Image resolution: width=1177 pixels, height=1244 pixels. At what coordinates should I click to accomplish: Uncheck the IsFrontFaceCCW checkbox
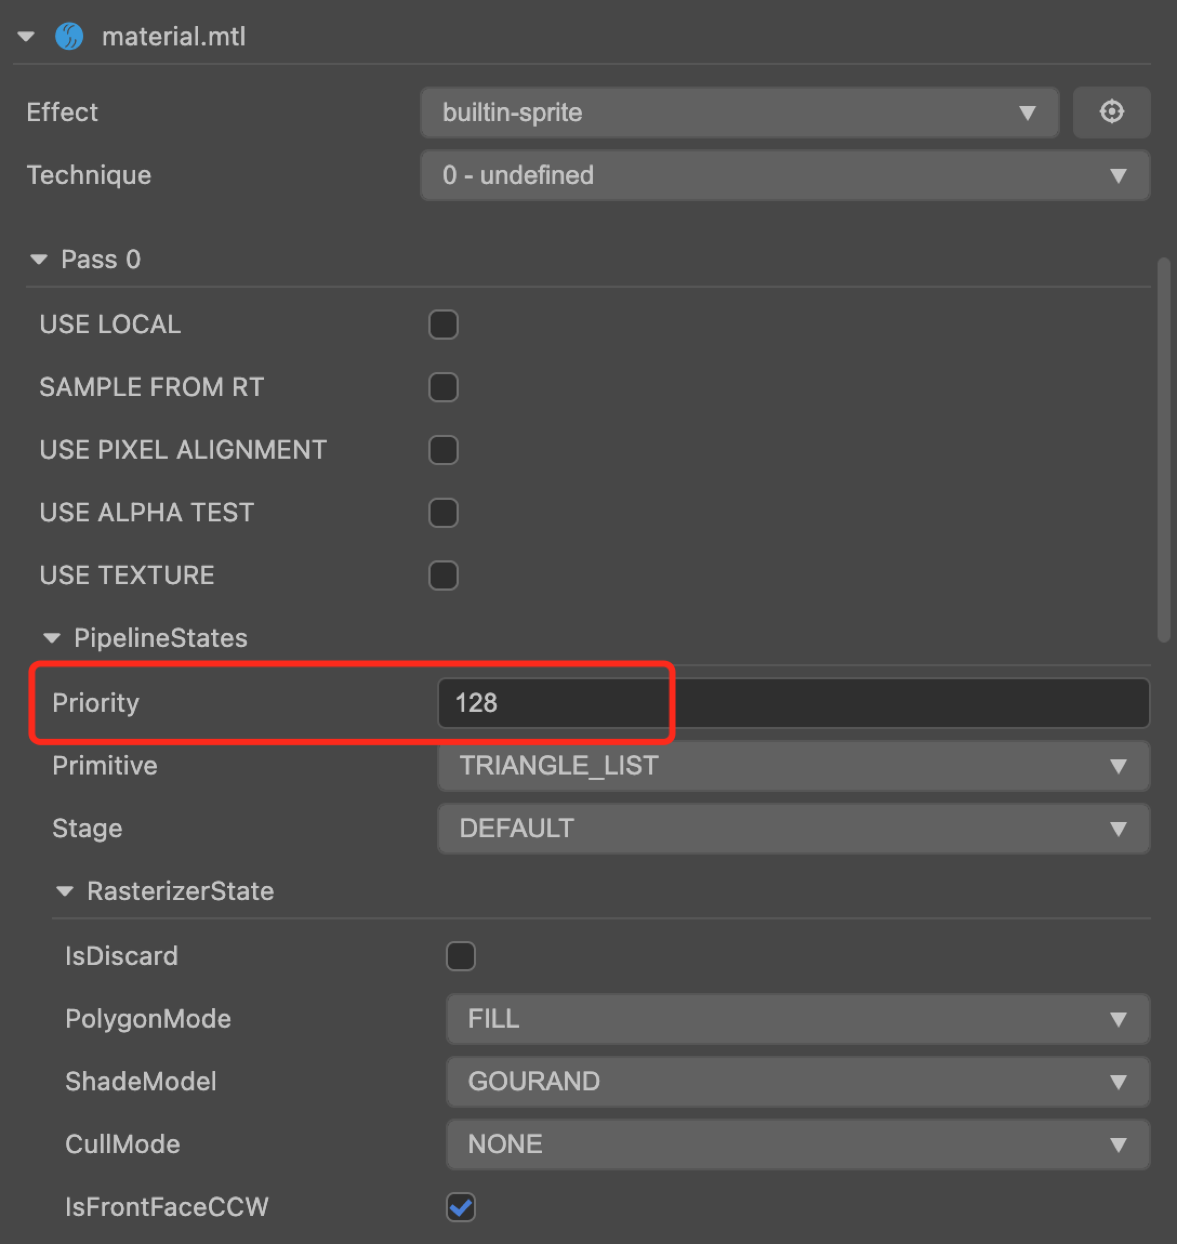tap(460, 1207)
